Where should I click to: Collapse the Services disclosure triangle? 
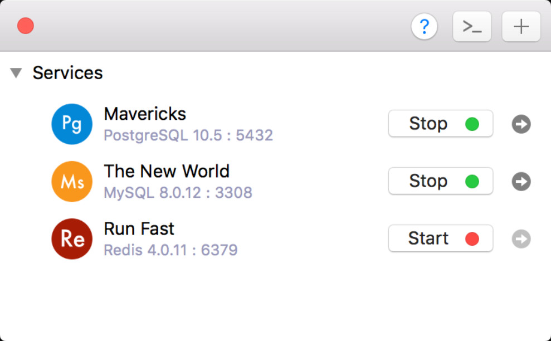tap(16, 73)
